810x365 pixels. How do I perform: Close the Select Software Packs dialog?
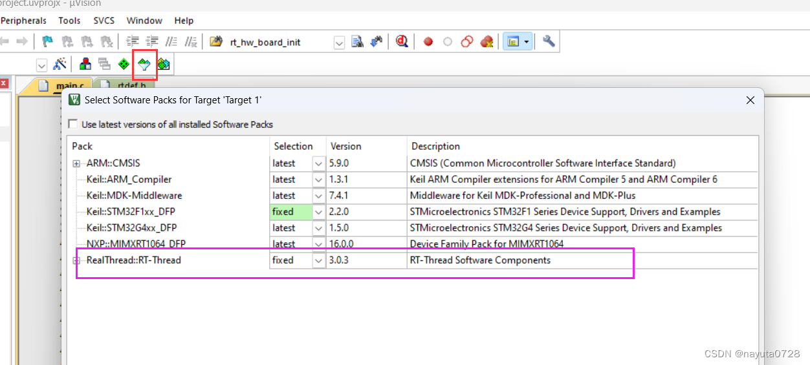click(750, 100)
